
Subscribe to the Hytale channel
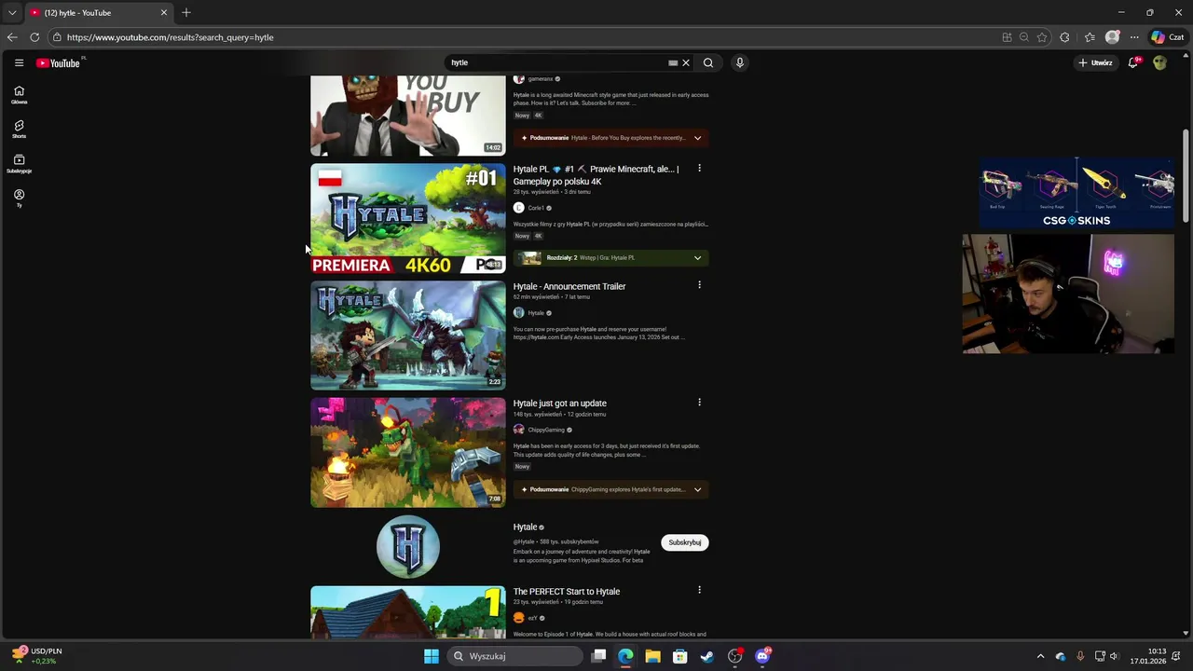[685, 542]
